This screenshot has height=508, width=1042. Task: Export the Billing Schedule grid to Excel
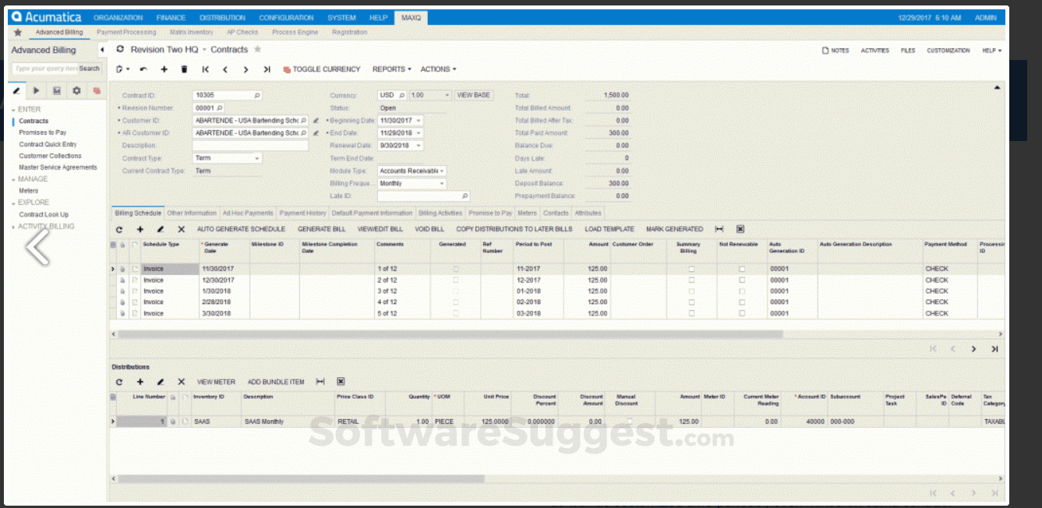pos(740,230)
